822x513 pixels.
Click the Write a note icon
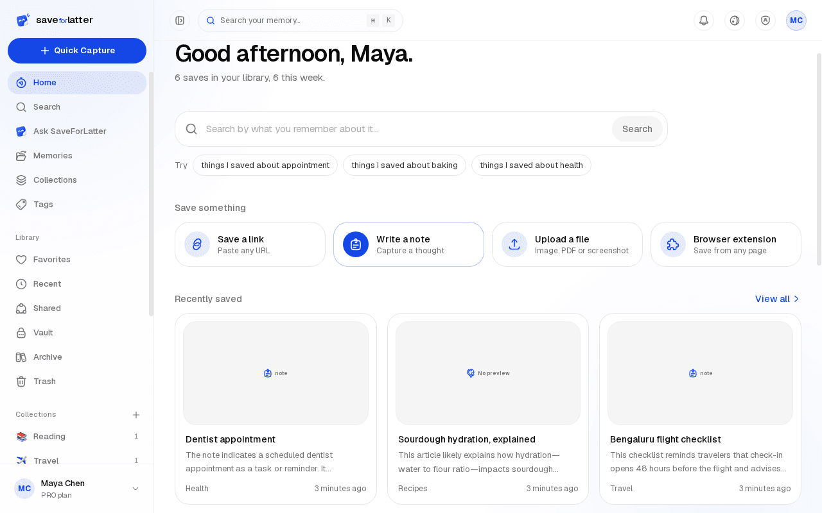pyautogui.click(x=356, y=244)
